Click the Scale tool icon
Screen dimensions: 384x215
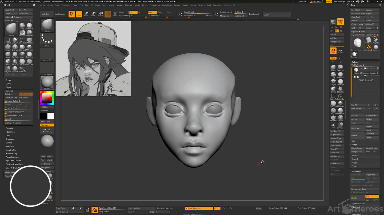pos(93,14)
